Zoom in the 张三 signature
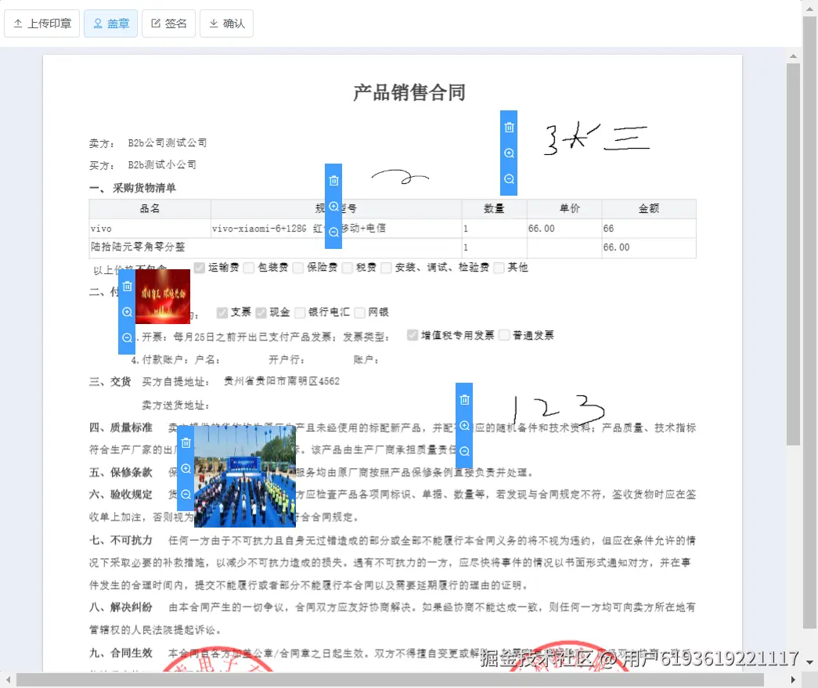 tap(509, 153)
